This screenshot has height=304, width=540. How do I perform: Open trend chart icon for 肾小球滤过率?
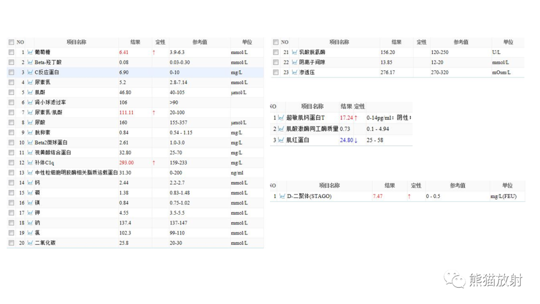(x=30, y=102)
